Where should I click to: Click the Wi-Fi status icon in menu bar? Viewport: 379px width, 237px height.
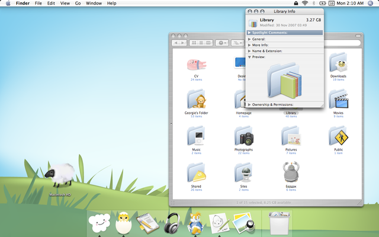tap(305, 4)
